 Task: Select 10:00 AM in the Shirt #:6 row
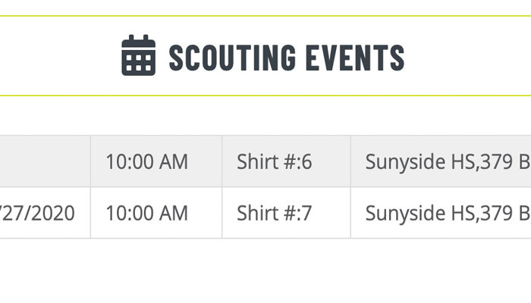[147, 161]
